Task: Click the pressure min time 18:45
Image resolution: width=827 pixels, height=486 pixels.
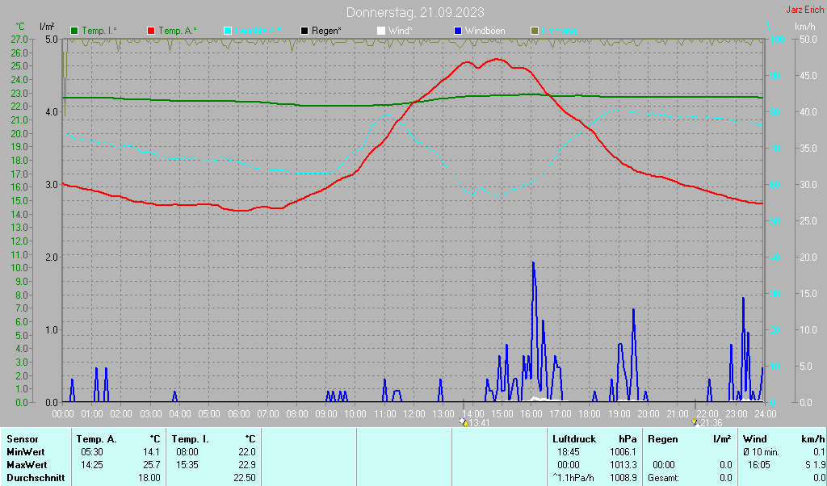Action: [569, 452]
